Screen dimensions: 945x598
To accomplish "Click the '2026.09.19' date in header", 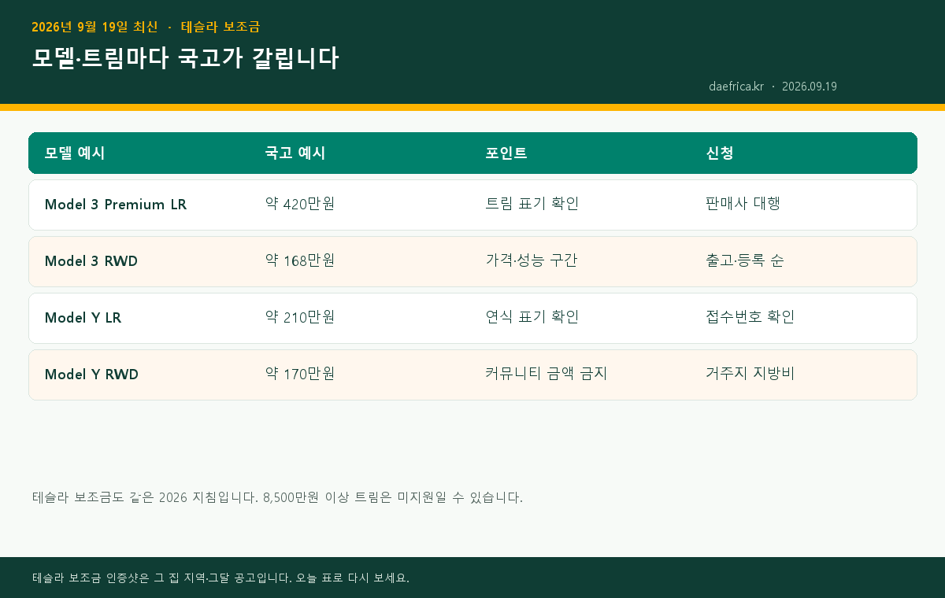I will (810, 87).
